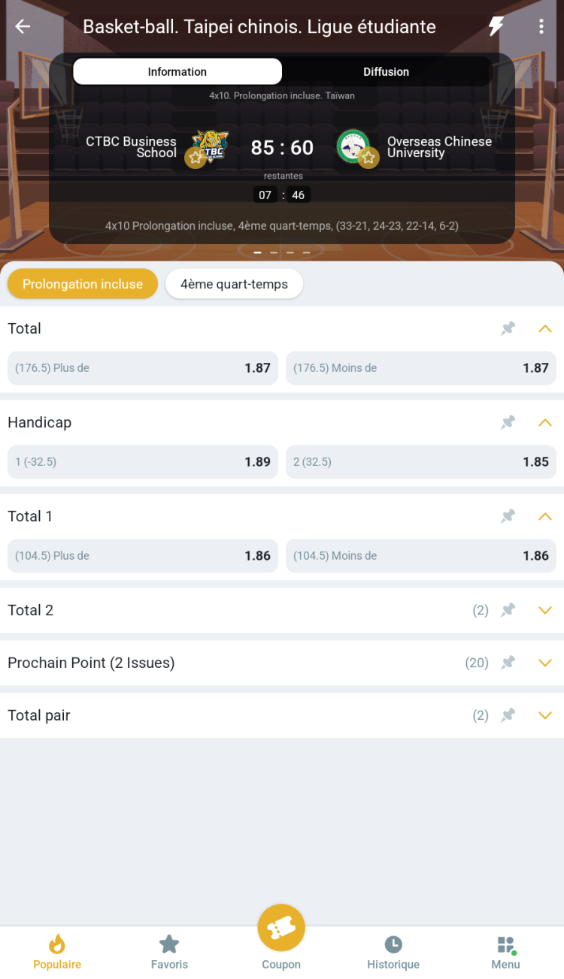Favorite Overseas Chinese University with star
The image size is (564, 979).
pyautogui.click(x=368, y=158)
